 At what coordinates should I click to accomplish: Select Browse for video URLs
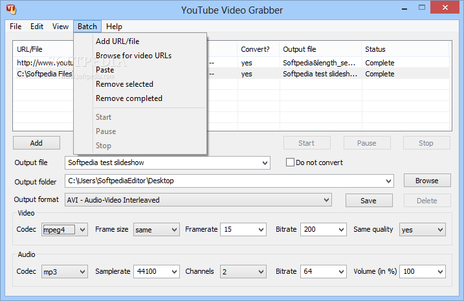133,56
